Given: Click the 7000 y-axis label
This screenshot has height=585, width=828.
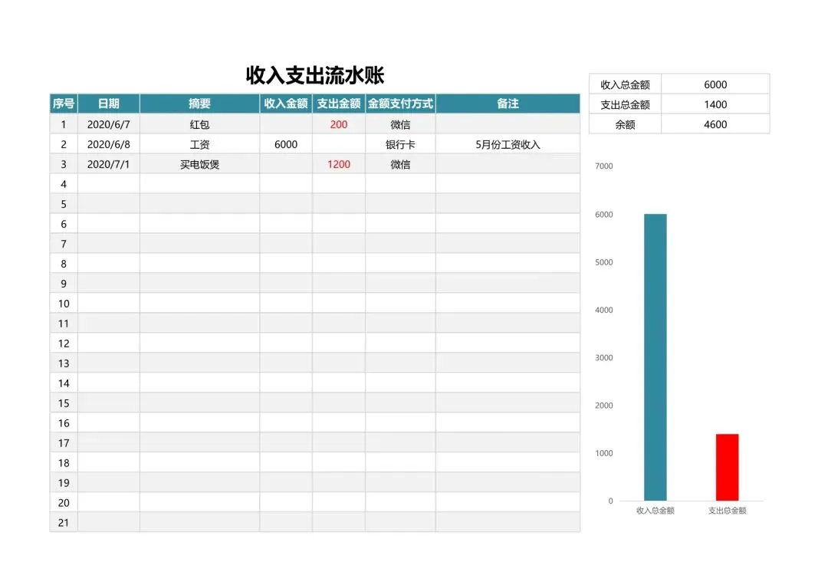Looking at the screenshot, I should coord(604,166).
